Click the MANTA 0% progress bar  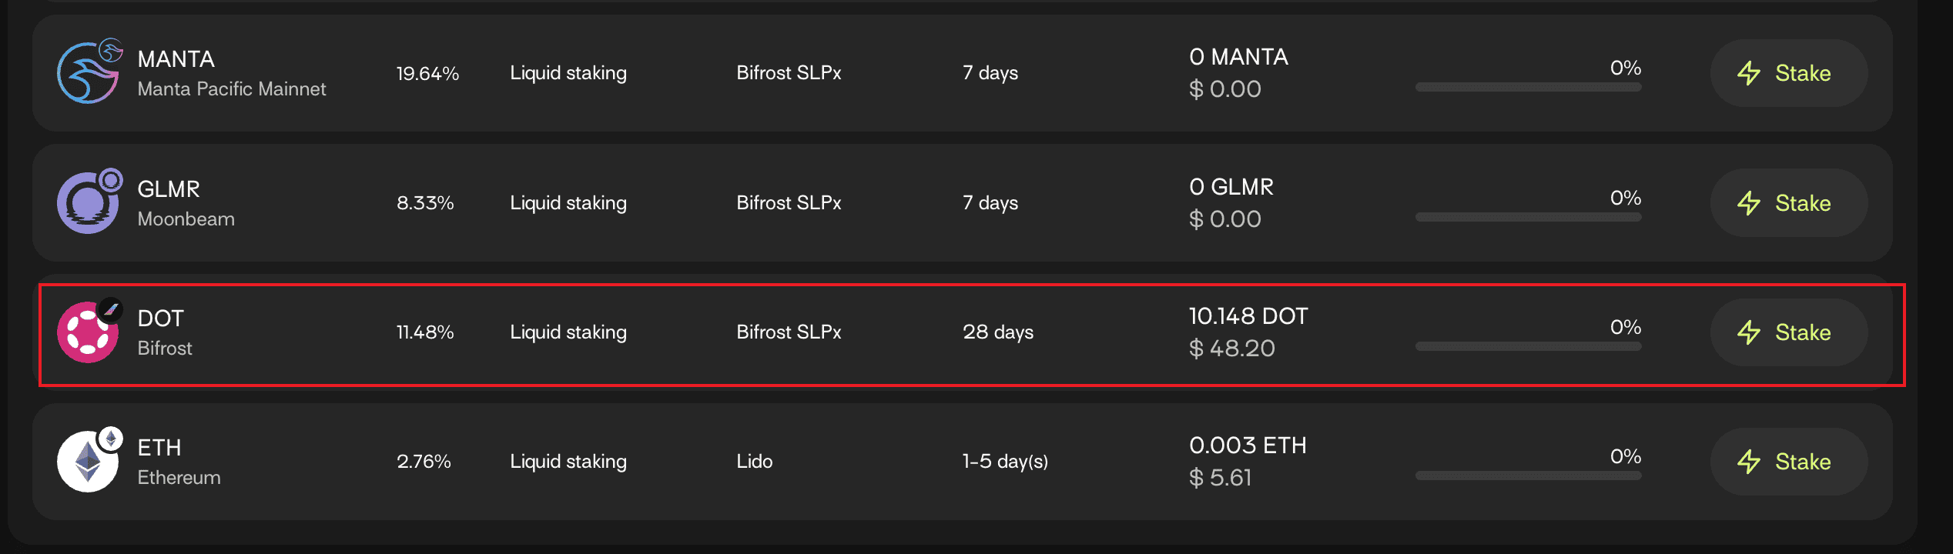tap(1528, 88)
